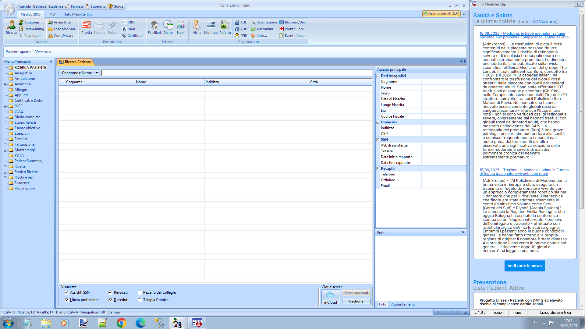This screenshot has height=329, width=585.
Task: Launch Google Chrome from taskbar
Action: tap(121, 323)
